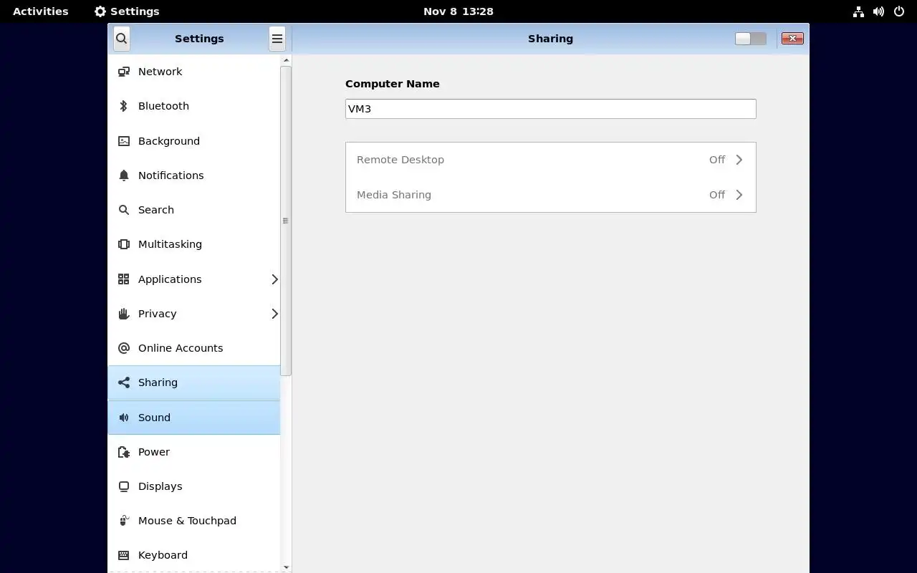Open the Settings app menu in top bar

127,11
